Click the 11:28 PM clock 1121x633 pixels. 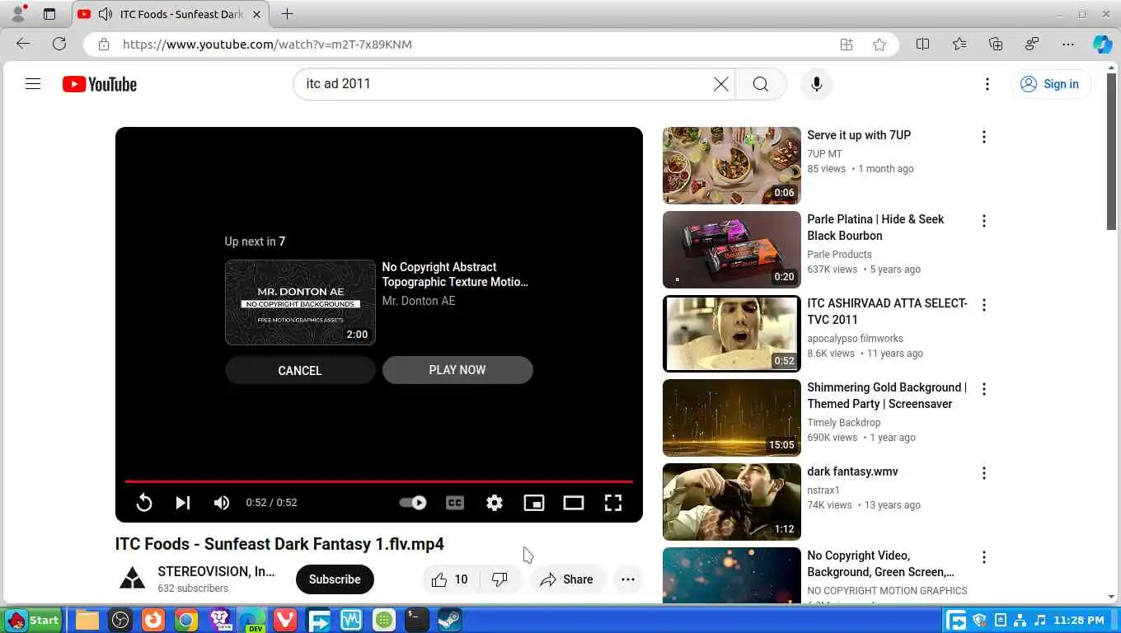1078,620
